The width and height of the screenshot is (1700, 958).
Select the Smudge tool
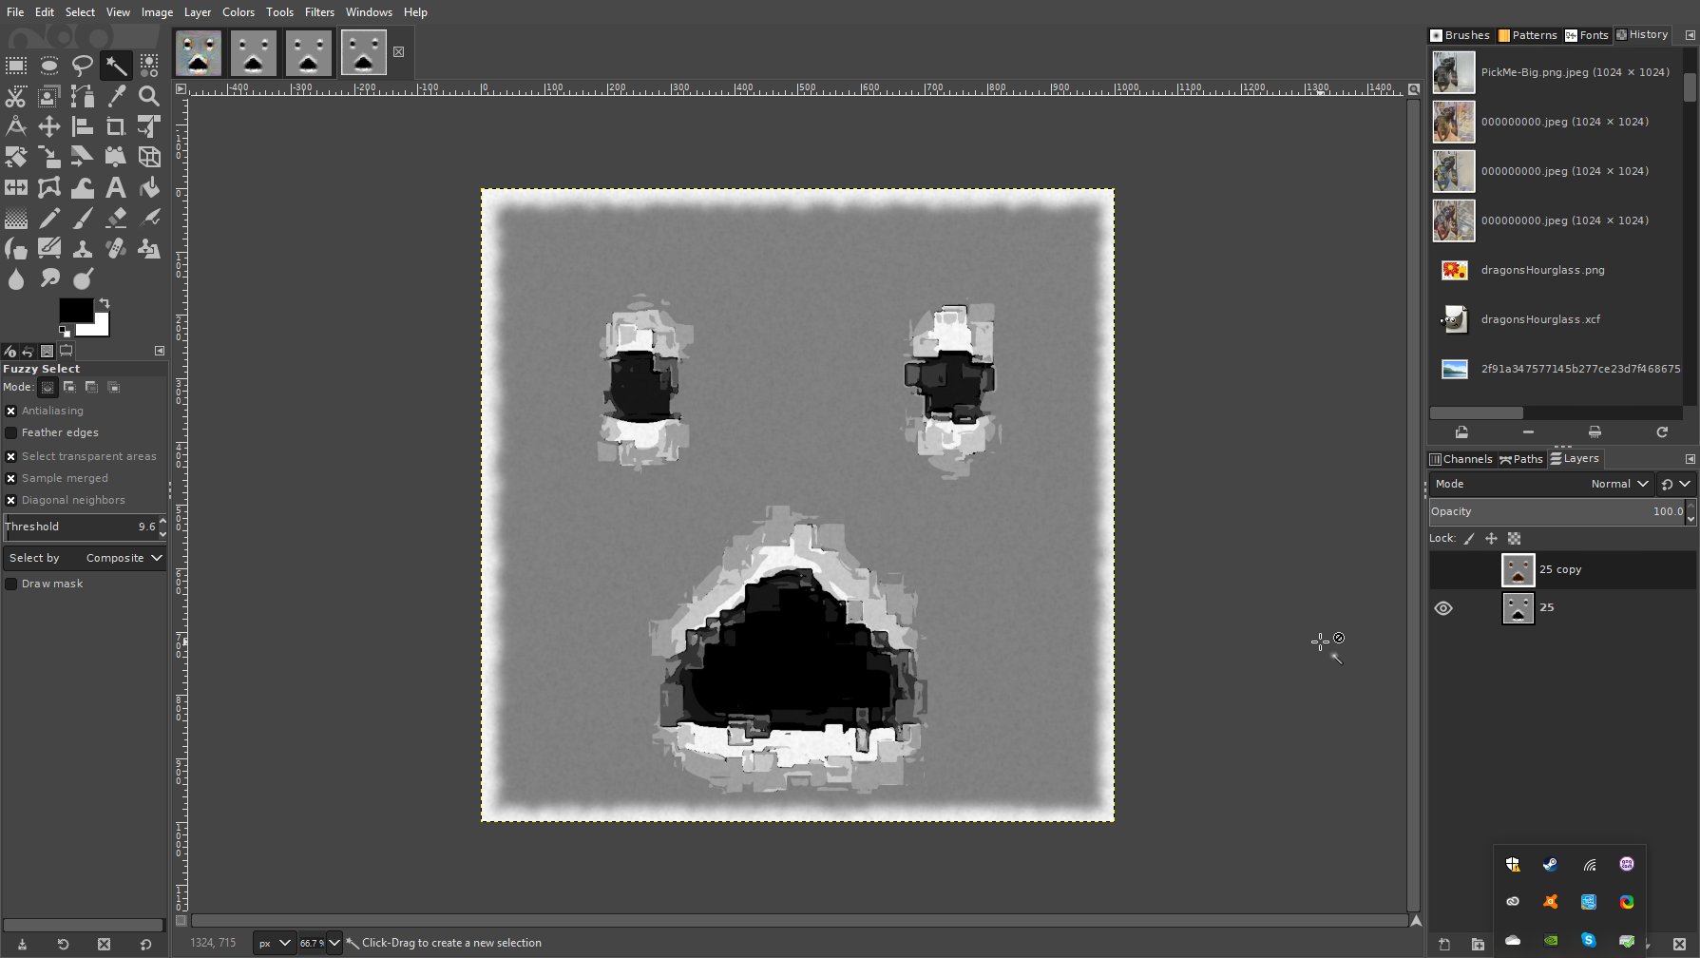click(49, 278)
